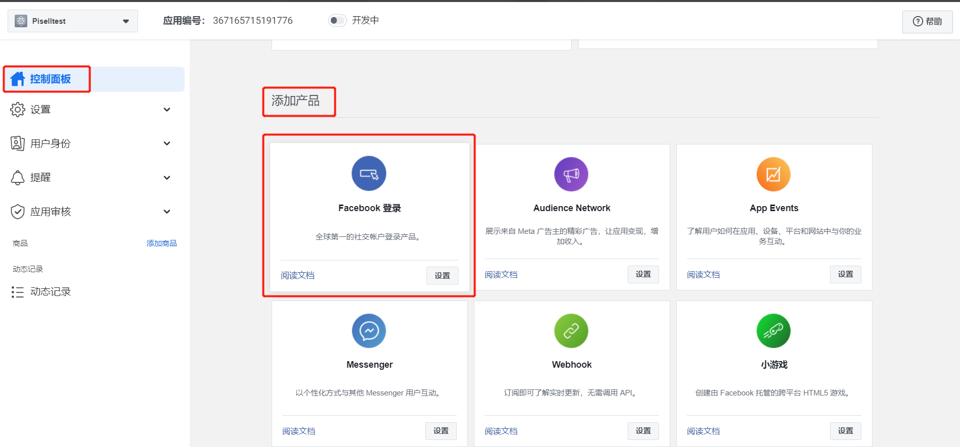
Task: Open 控制面板 in the sidebar
Action: [x=94, y=79]
